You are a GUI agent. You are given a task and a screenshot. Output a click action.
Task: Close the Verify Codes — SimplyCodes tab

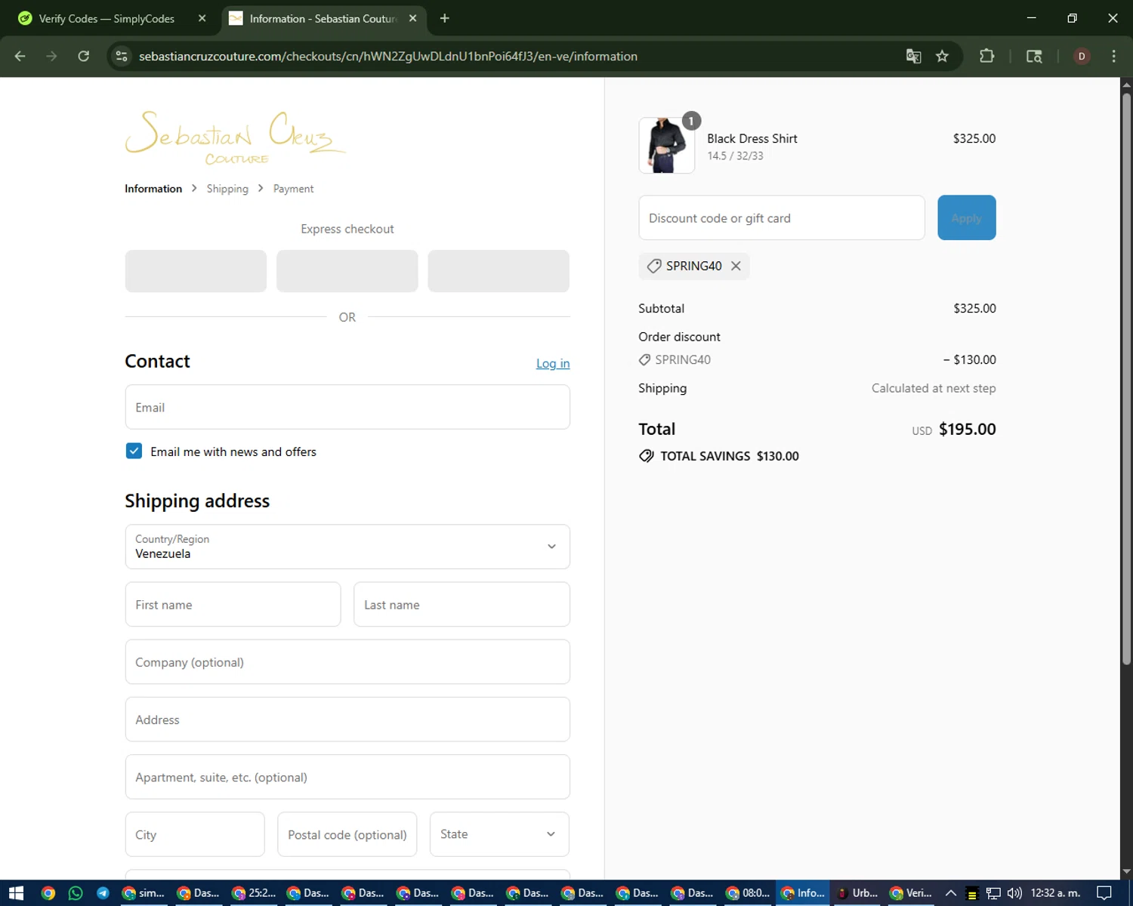[202, 18]
